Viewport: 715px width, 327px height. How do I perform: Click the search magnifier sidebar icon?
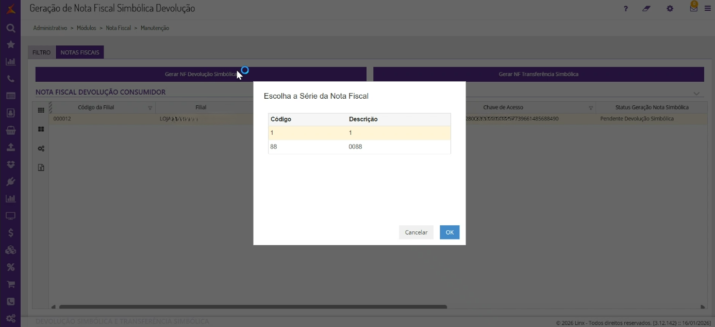tap(10, 28)
